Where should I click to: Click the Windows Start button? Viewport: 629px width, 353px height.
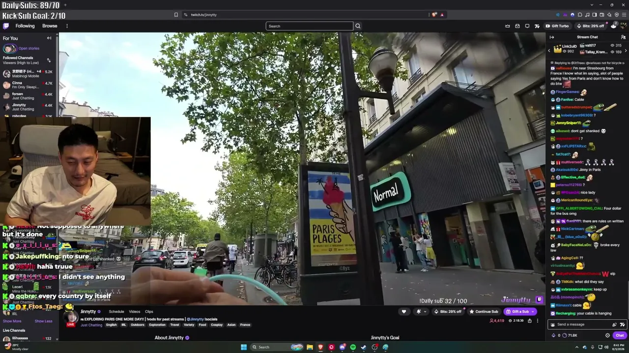[243, 347]
